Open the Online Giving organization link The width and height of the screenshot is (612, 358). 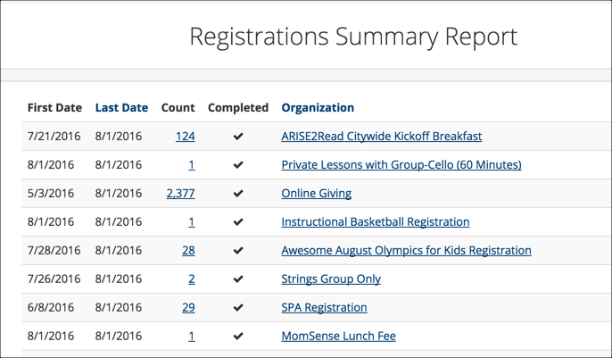[x=317, y=193]
